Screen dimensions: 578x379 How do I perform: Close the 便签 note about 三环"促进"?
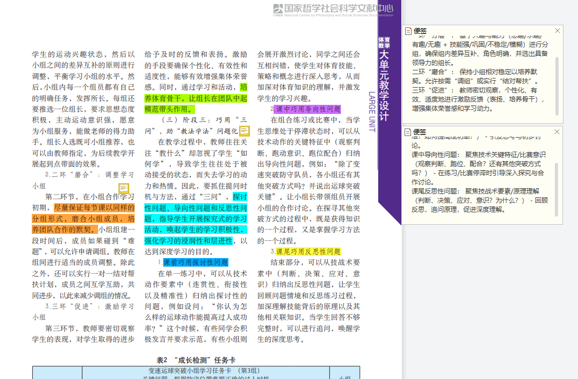558,31
